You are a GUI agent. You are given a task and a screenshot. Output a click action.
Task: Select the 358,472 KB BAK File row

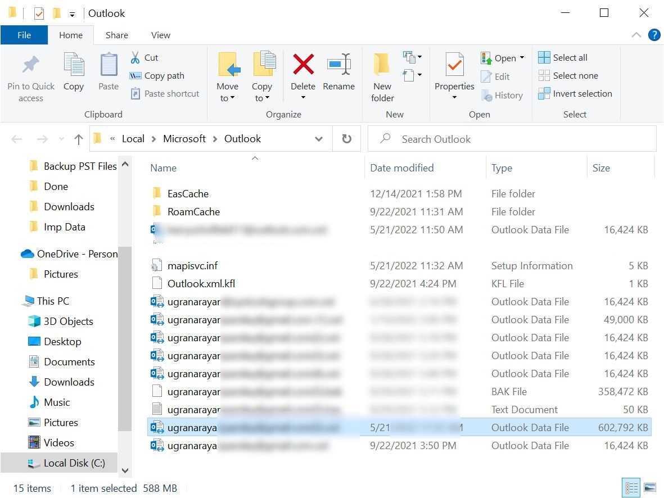(x=399, y=392)
